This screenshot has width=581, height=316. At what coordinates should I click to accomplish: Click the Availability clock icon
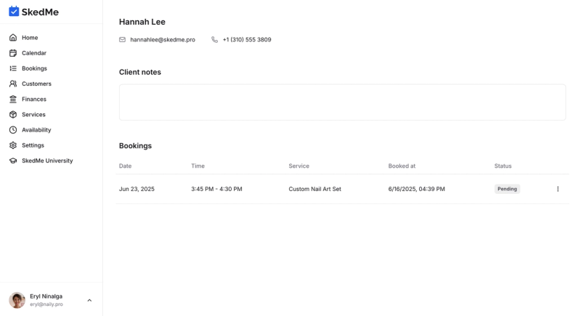coord(13,129)
